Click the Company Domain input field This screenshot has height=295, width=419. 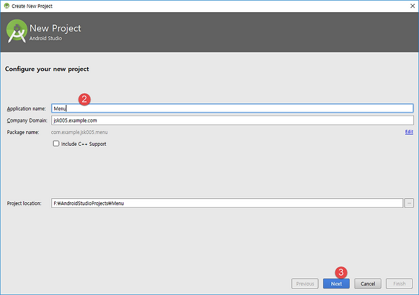232,121
